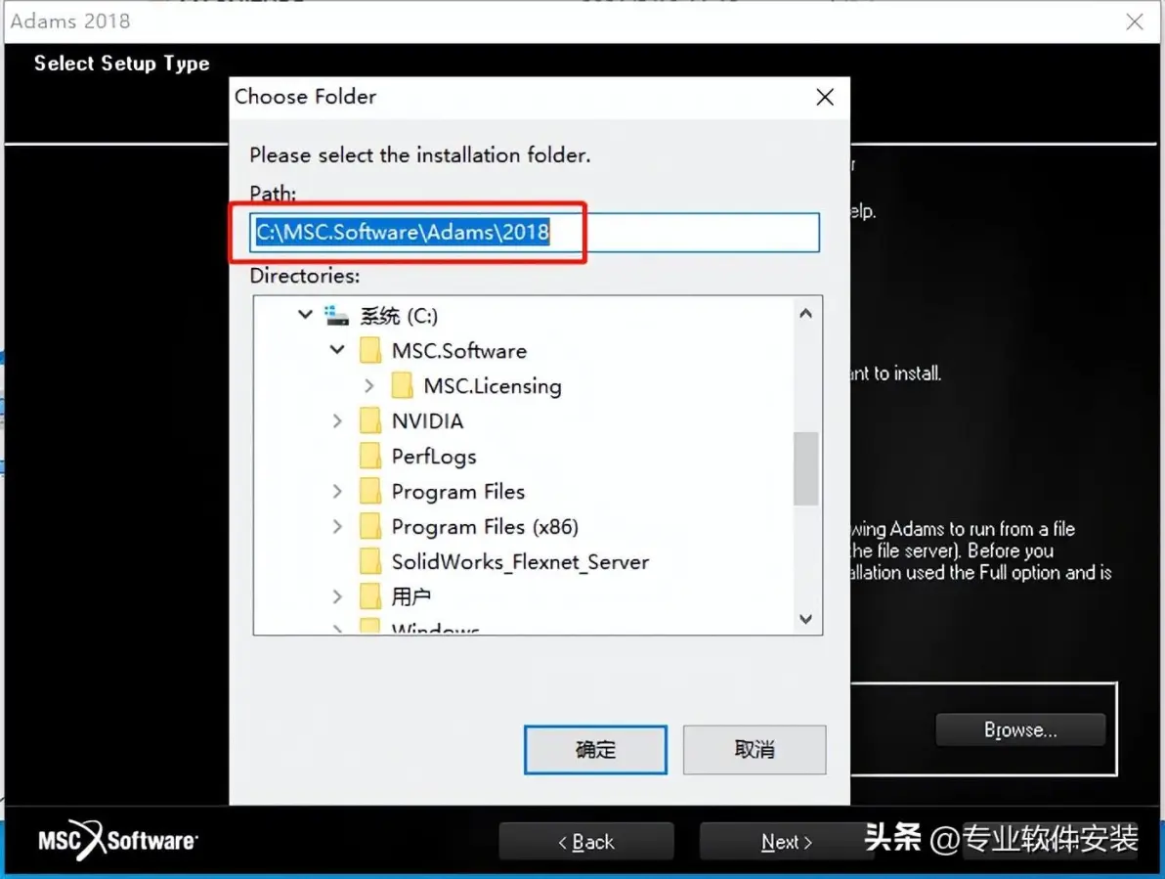Collapse the 系统 (C:) drive node
Viewport: 1165px width, 879px height.
pyautogui.click(x=305, y=314)
